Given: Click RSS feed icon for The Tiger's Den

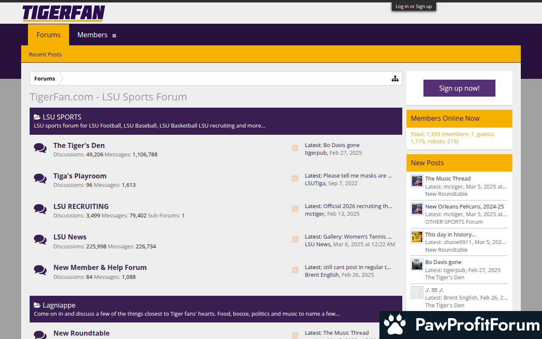Looking at the screenshot, I should [x=295, y=148].
